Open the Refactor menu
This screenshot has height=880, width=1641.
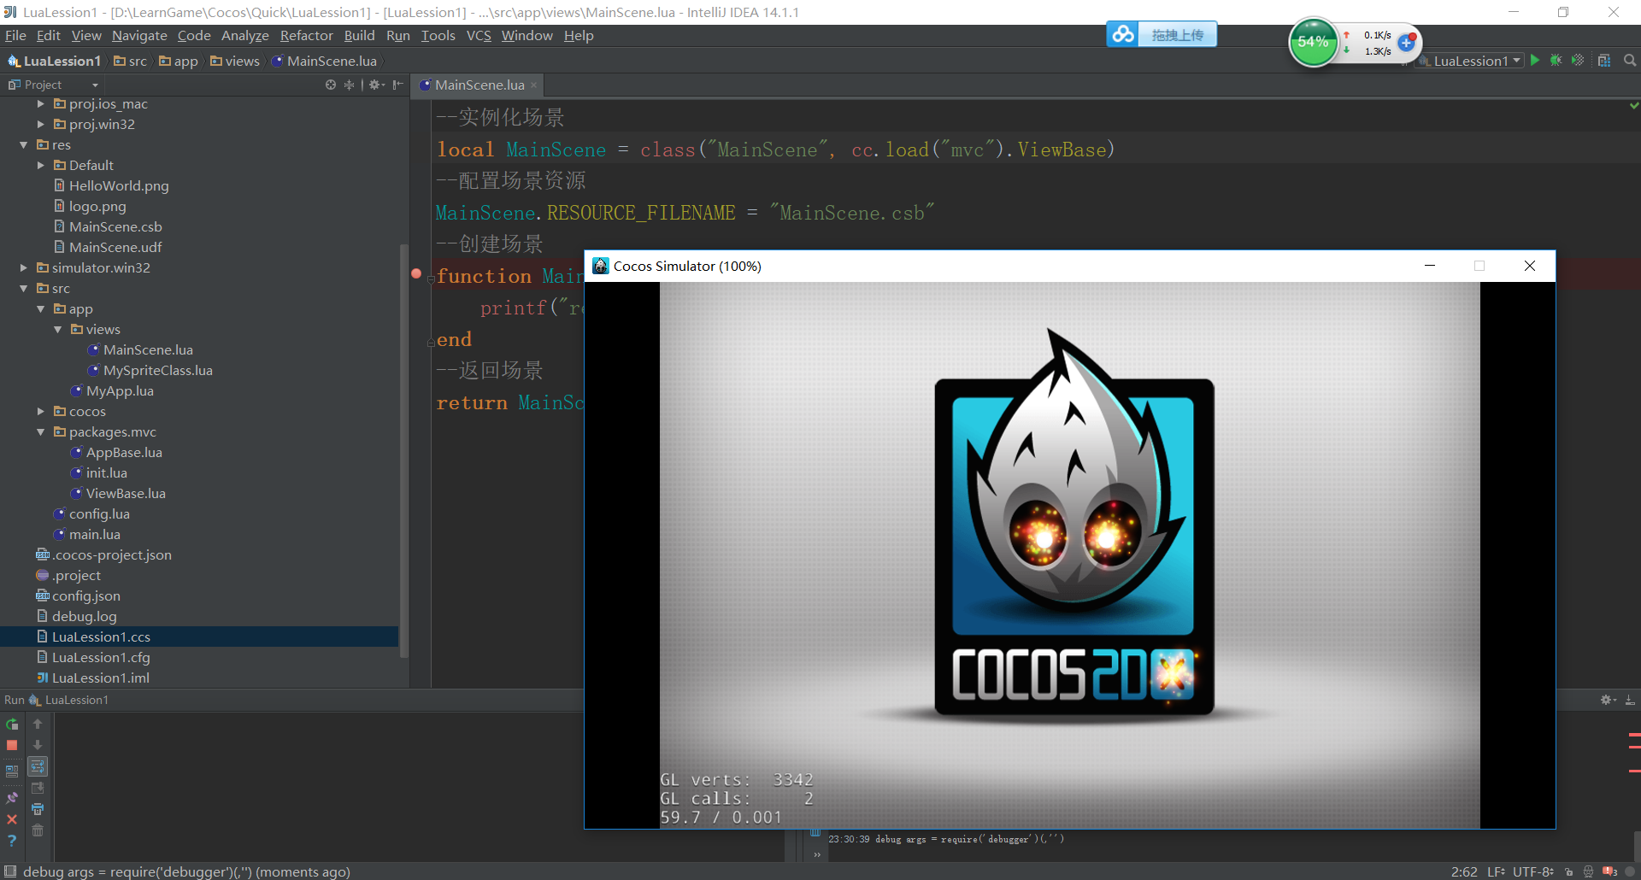coord(306,35)
